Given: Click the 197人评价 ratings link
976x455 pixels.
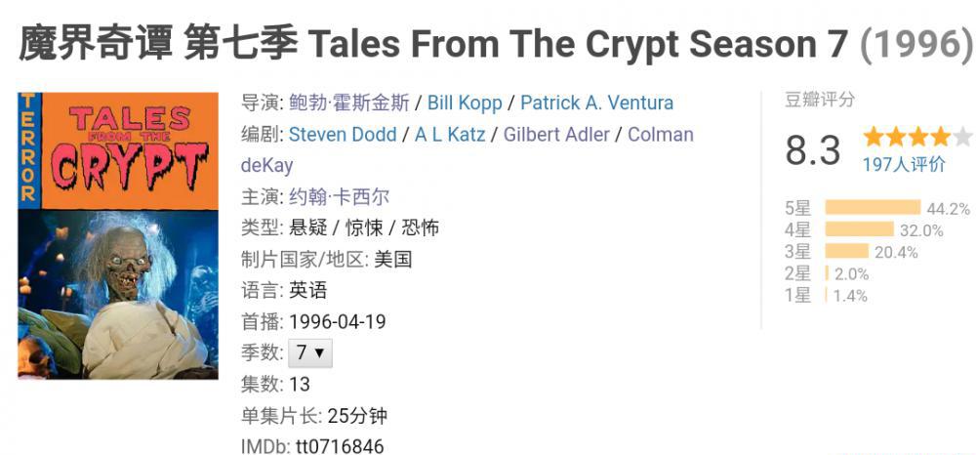Looking at the screenshot, I should [x=904, y=164].
